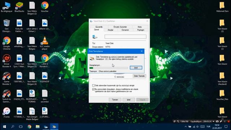Viewport: 231px width, 130px height.
Task: Open the Windows Start menu
Action: click(x=4, y=127)
